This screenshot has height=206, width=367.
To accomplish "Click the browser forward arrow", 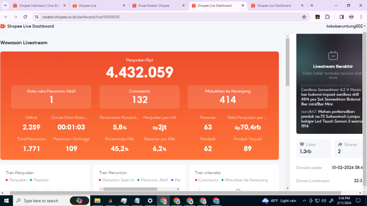I will [x=15, y=17].
